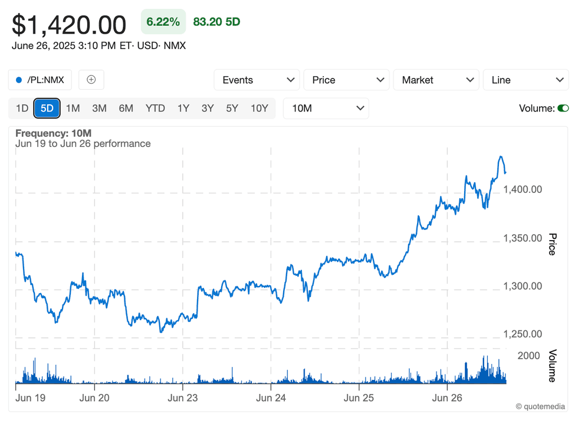Click the blue dot in symbol chip
The width and height of the screenshot is (578, 427).
(x=19, y=80)
